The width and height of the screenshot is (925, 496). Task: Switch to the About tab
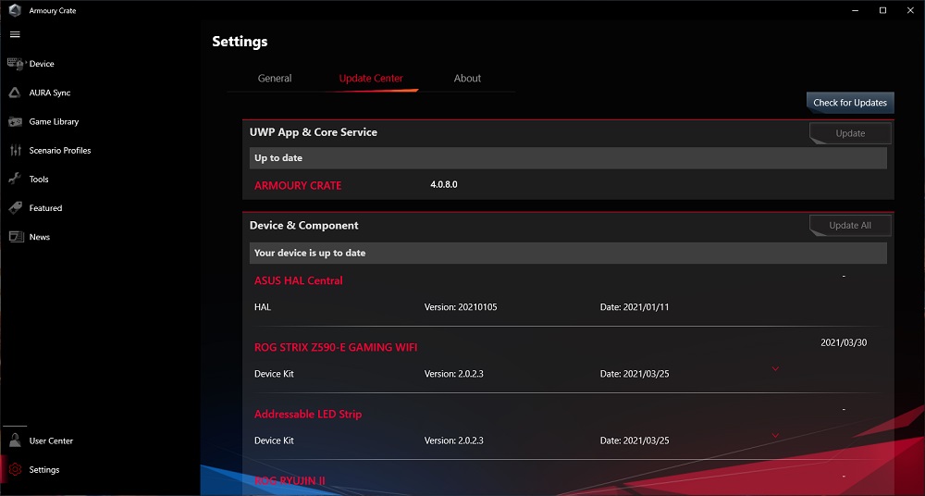pos(467,78)
